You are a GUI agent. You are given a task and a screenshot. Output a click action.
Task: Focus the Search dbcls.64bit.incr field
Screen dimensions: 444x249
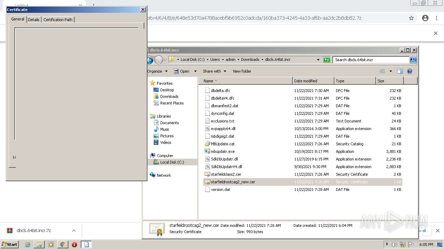[x=371, y=60]
